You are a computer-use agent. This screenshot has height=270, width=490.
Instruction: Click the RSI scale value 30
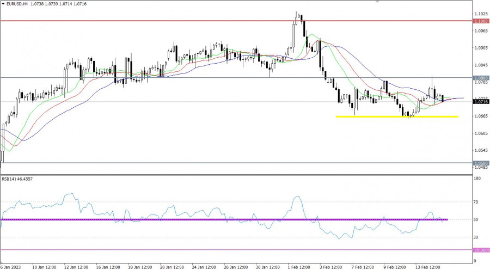(477, 237)
